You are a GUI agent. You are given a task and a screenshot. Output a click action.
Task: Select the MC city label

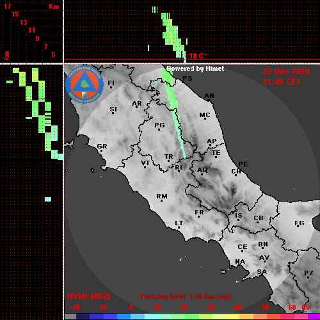[205, 115]
